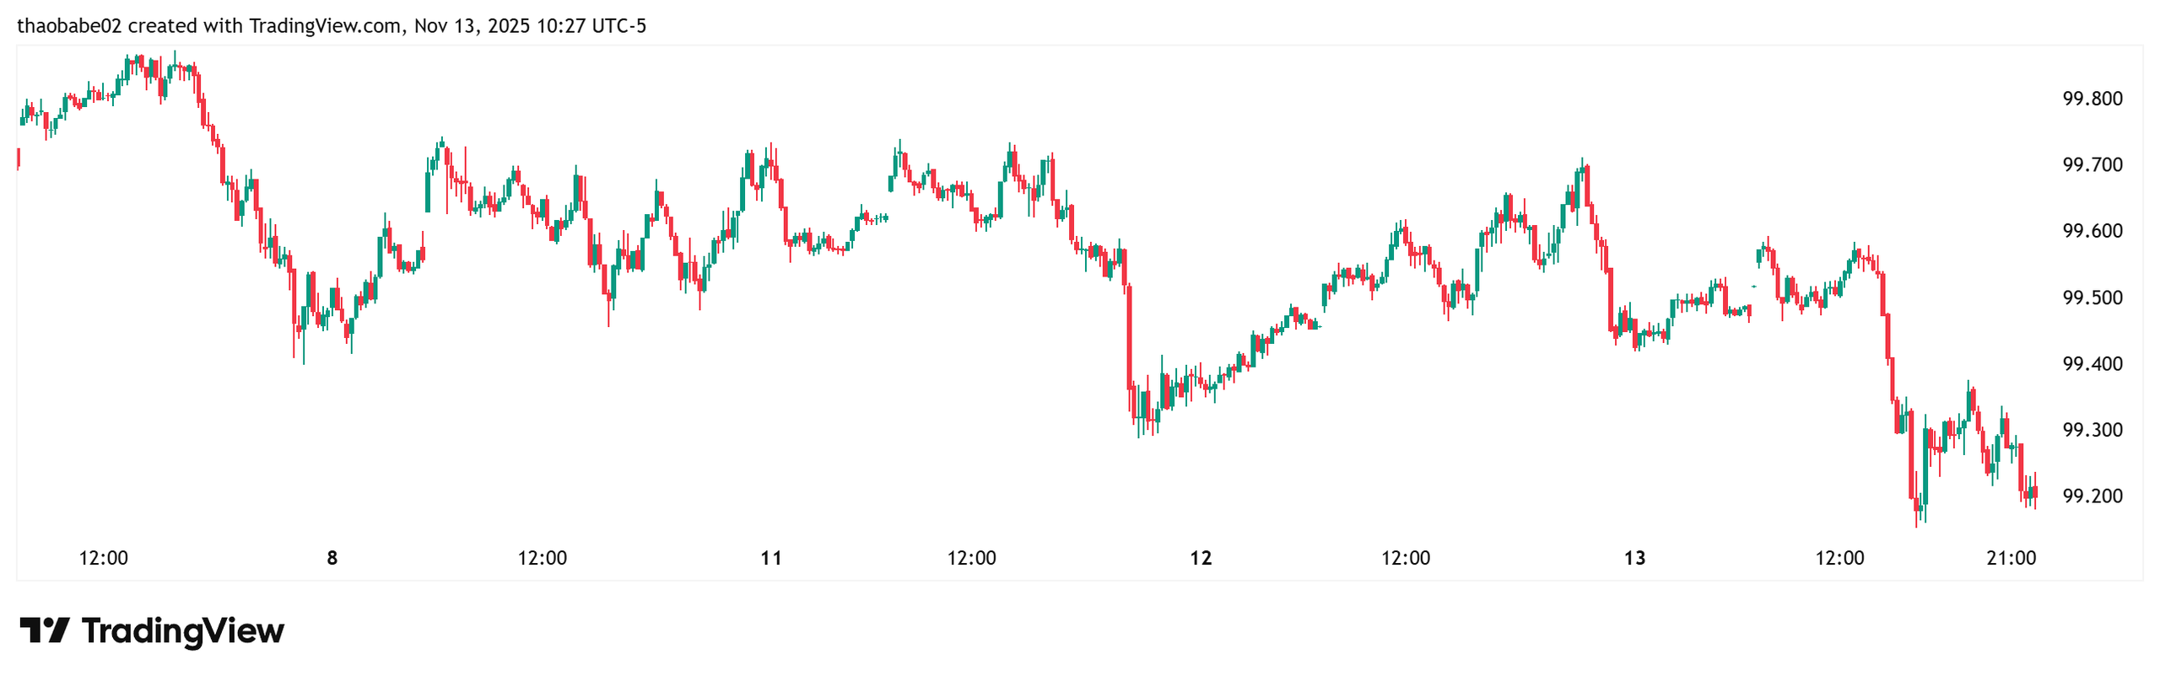Click the last candlestick at chart's right end
Viewport: 2160px width, 681px height.
pos(2035,491)
